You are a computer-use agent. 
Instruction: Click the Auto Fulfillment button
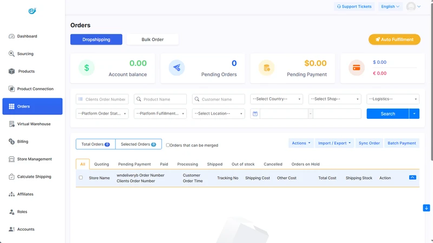(395, 39)
